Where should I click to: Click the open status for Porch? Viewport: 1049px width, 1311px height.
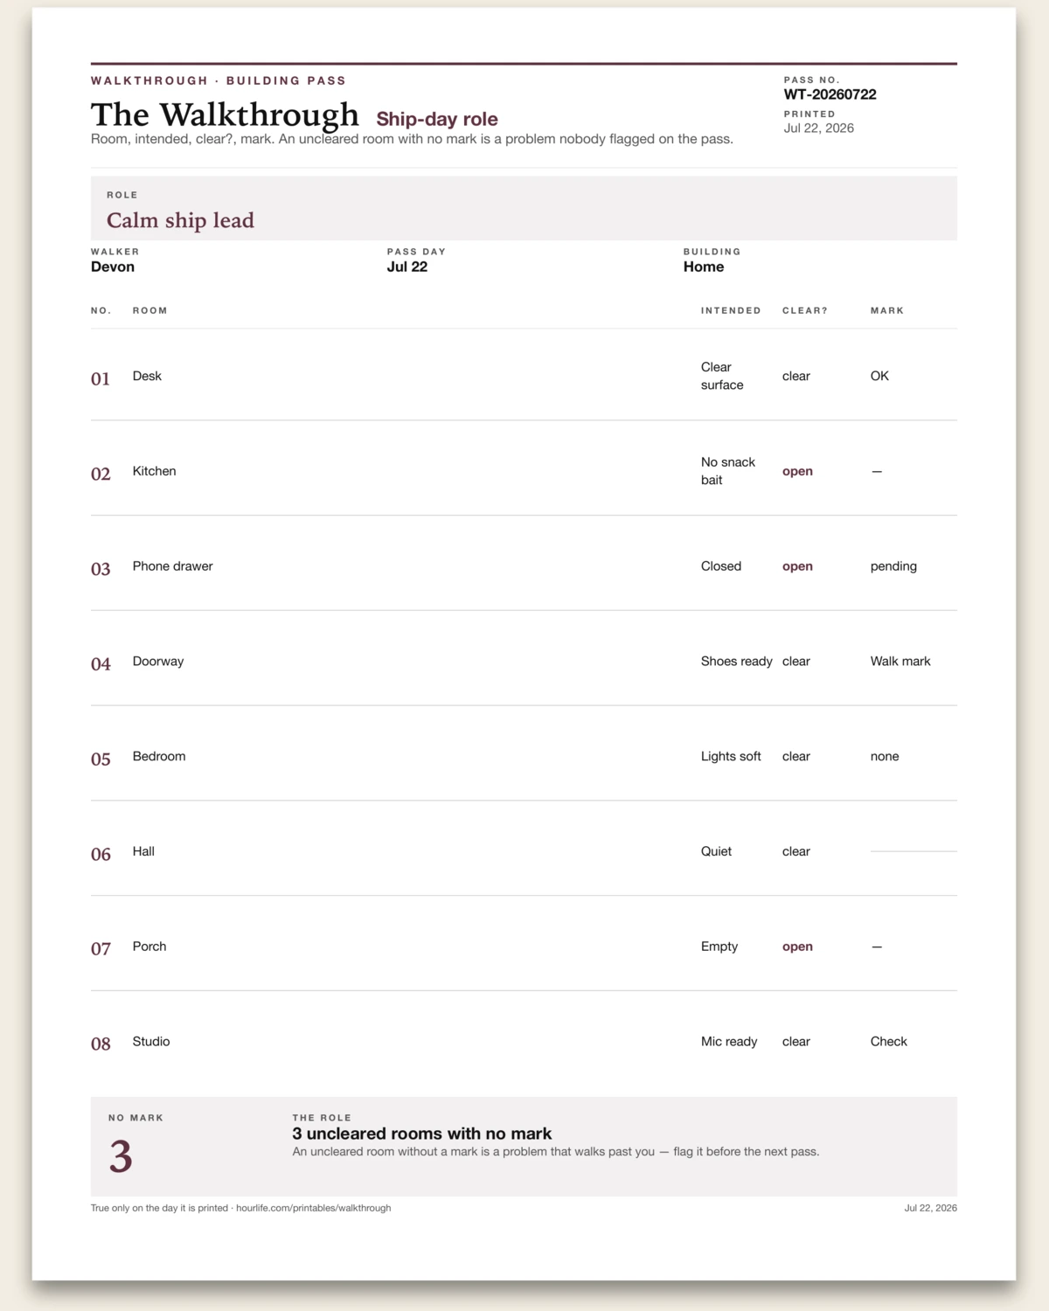coord(797,947)
